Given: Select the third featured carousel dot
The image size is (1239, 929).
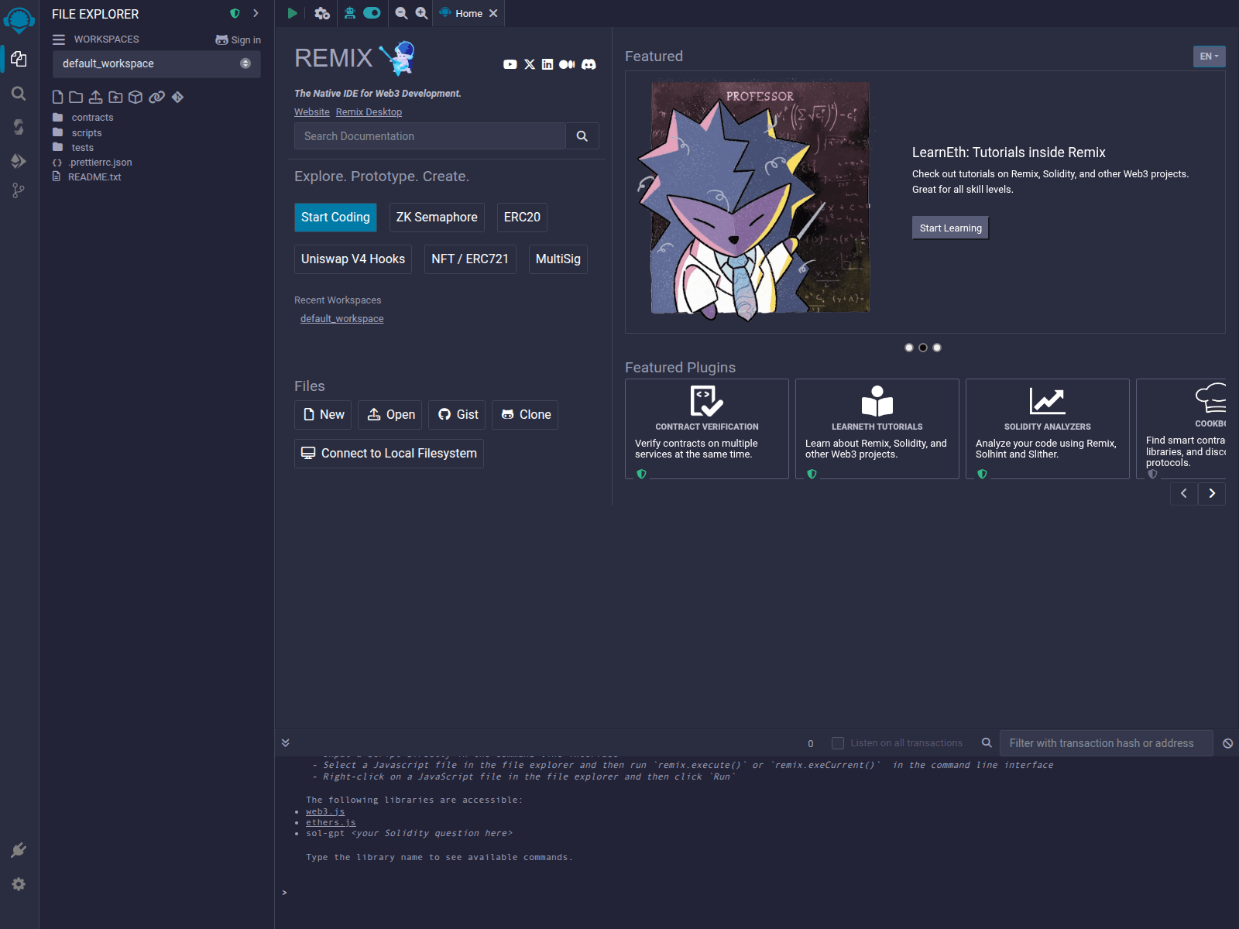Looking at the screenshot, I should click(937, 348).
